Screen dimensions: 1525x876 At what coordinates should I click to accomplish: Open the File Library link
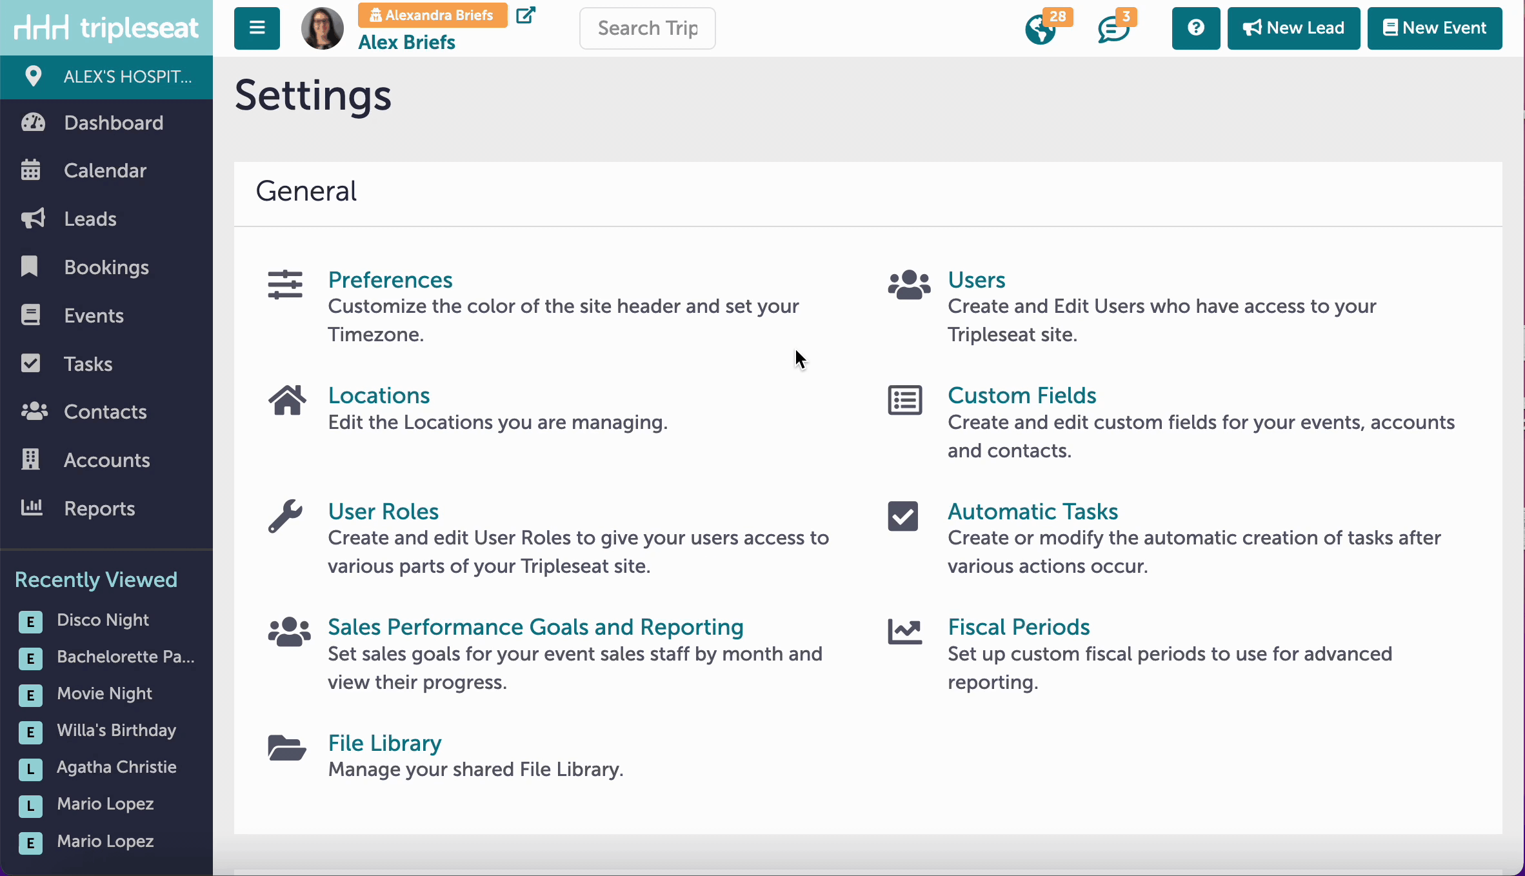click(384, 743)
